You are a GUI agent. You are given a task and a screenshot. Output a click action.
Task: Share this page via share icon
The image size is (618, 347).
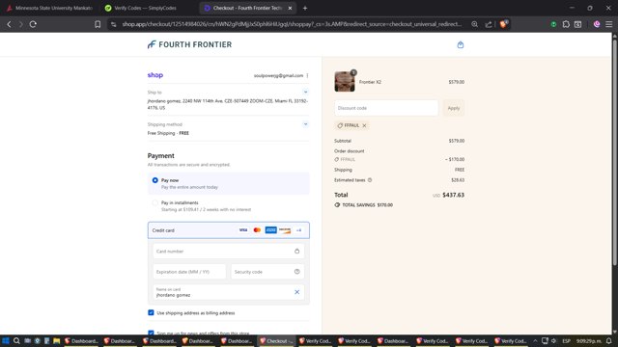pos(489,24)
